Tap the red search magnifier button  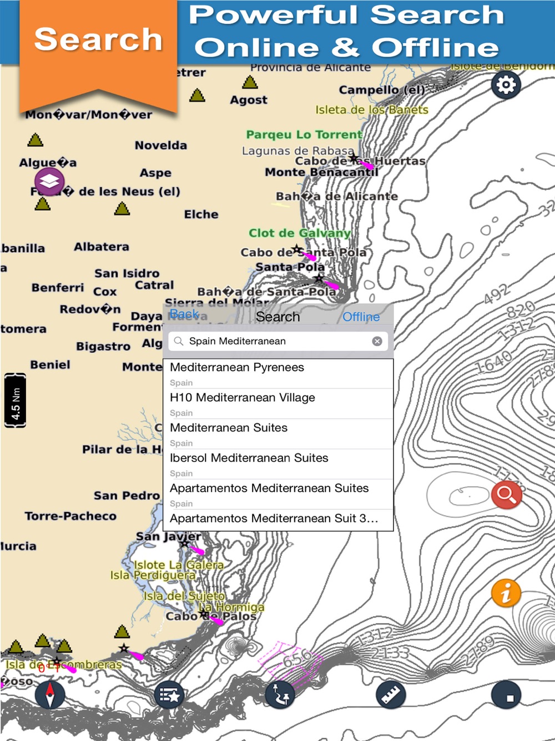[506, 494]
